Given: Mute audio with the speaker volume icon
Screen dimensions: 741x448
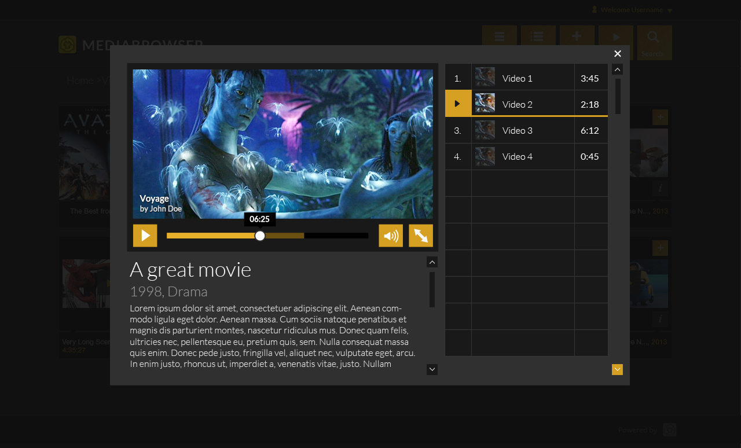Looking at the screenshot, I should tap(391, 236).
